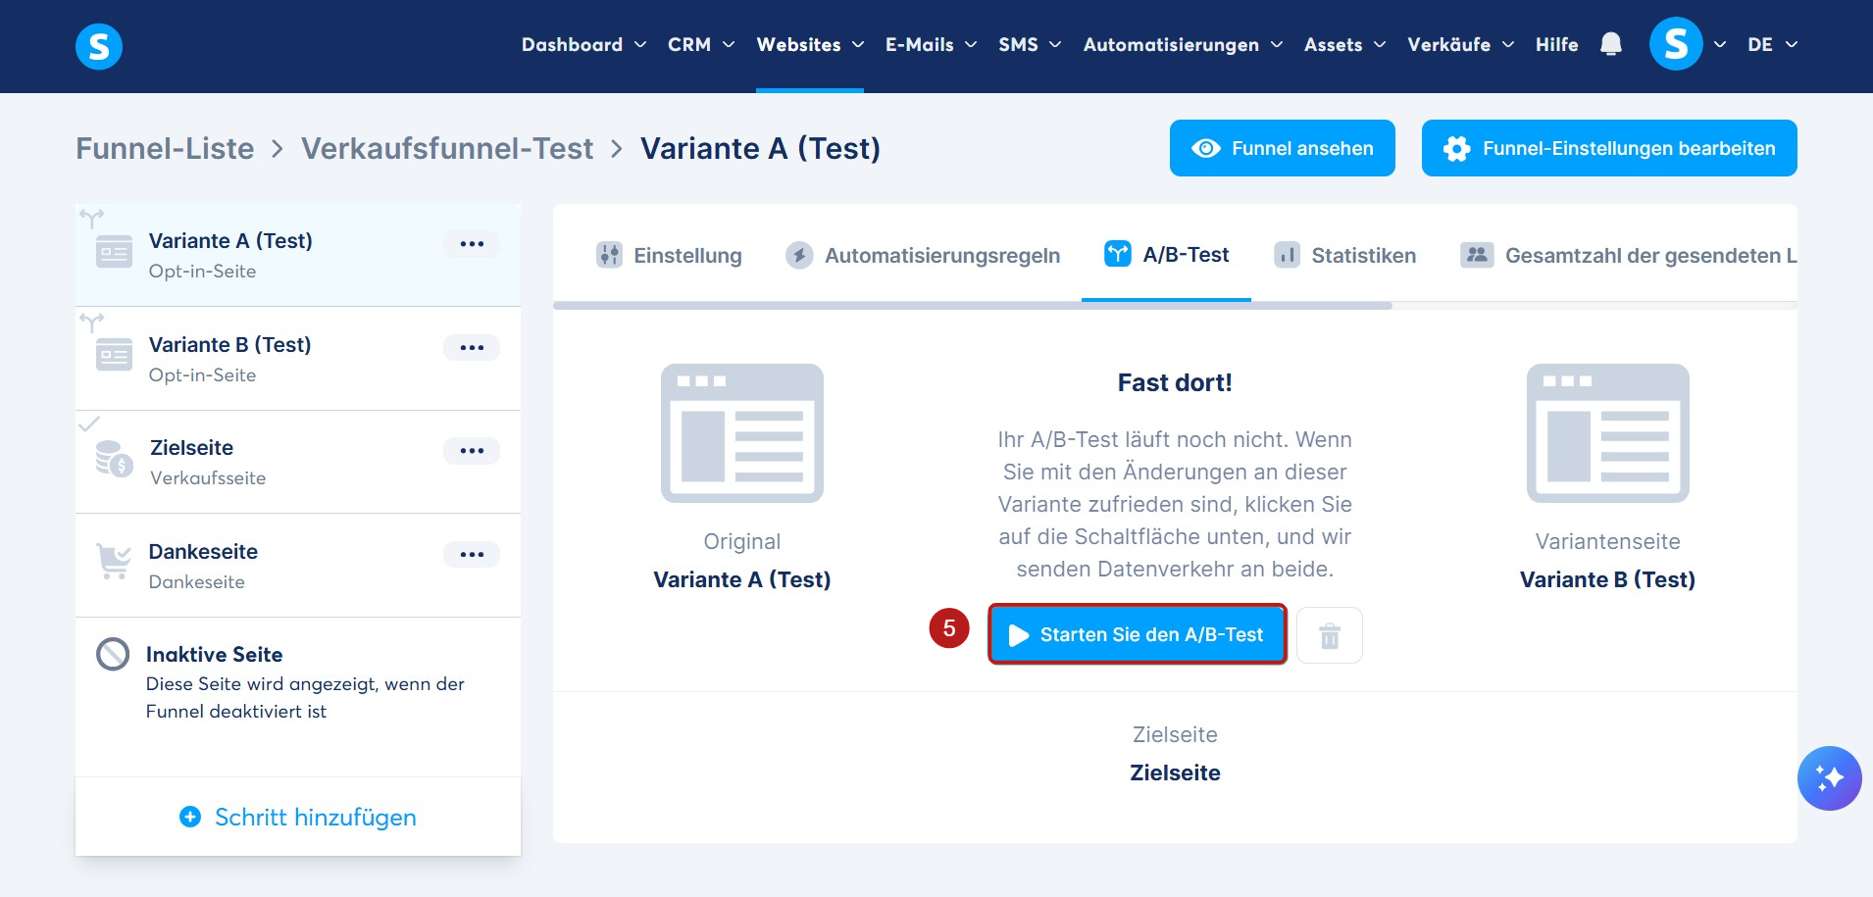Click Schritt hinzufügen to add a step
The width and height of the screenshot is (1873, 897).
point(298,817)
